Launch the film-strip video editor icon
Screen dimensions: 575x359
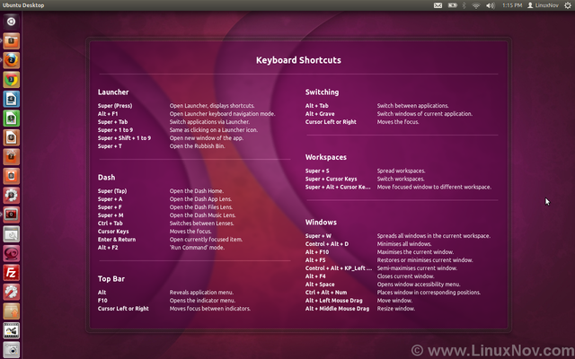11,330
